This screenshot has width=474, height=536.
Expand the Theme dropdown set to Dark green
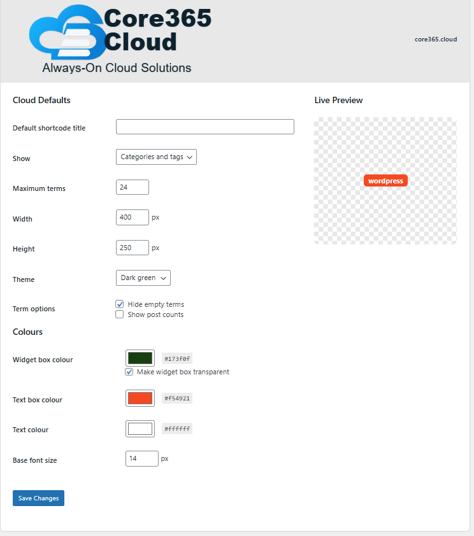point(143,278)
